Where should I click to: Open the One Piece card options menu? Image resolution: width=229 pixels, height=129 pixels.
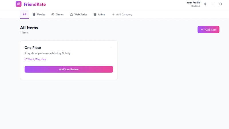[x=111, y=47]
